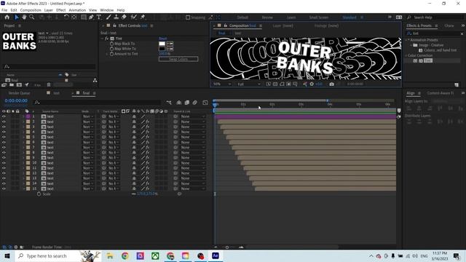Image resolution: width=466 pixels, height=262 pixels.
Task: Hide layer 2 using its eye icon
Action: coord(4,122)
